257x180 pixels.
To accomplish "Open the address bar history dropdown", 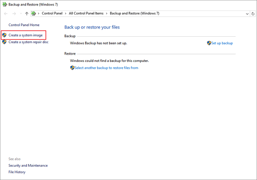I will pyautogui.click(x=247, y=14).
